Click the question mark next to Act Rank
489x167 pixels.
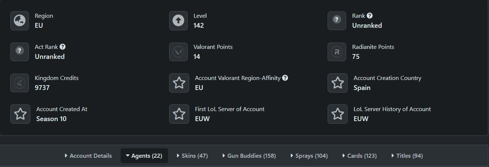[63, 47]
